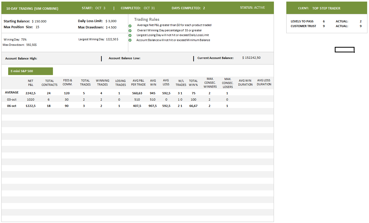This screenshot has height=223, width=369.
Task: Click the Wining Day: 75% statistic
Action: (15, 39)
